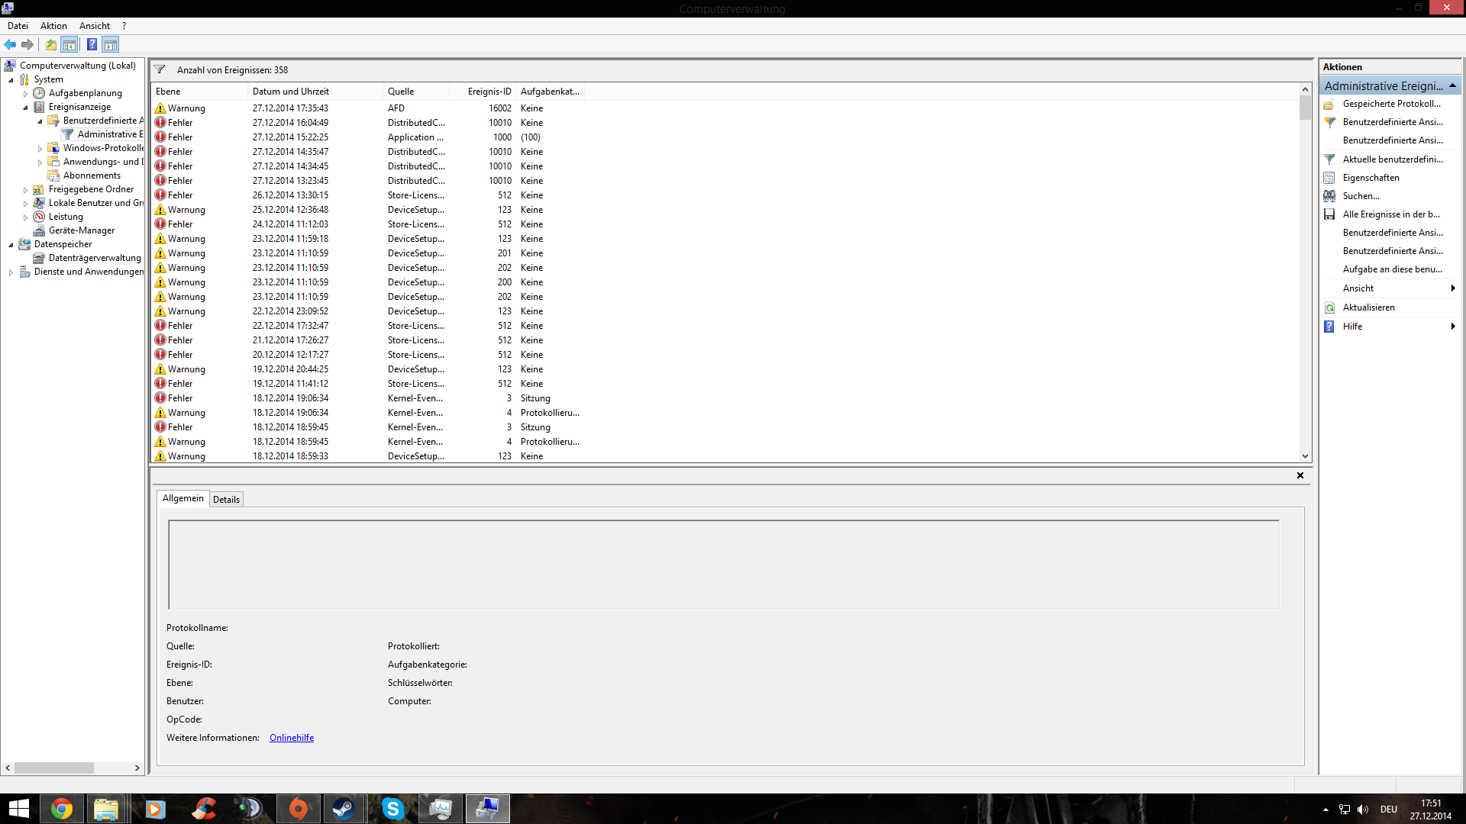Toggle console tree visibility toolbar button
This screenshot has height=824, width=1466.
pyautogui.click(x=69, y=44)
